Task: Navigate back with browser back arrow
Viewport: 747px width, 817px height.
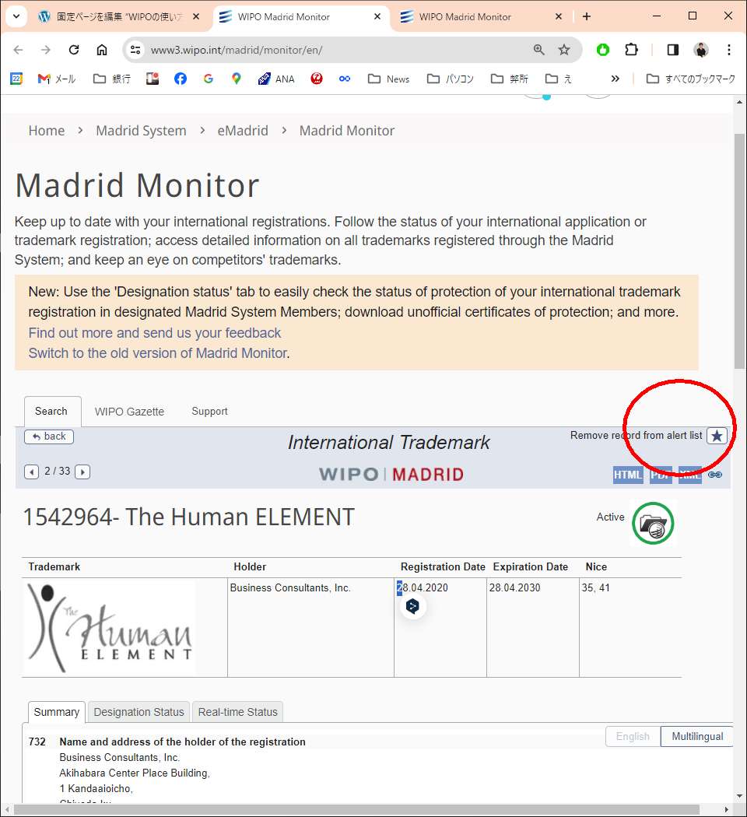Action: 18,50
